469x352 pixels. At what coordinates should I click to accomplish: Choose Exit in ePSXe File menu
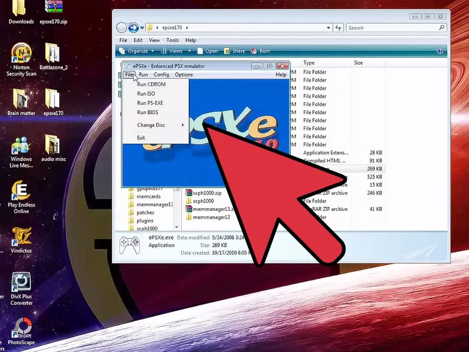pyautogui.click(x=156, y=138)
